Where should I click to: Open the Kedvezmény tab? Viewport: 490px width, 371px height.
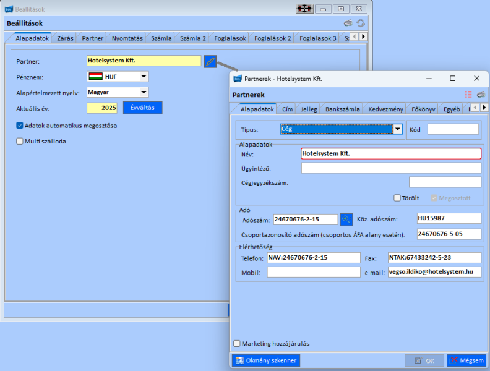[385, 109]
